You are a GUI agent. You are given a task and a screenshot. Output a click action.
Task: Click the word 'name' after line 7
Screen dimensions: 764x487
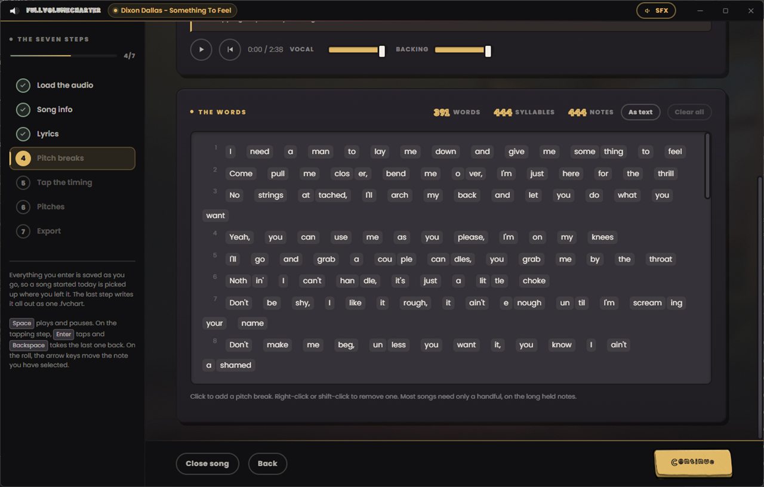click(x=252, y=323)
